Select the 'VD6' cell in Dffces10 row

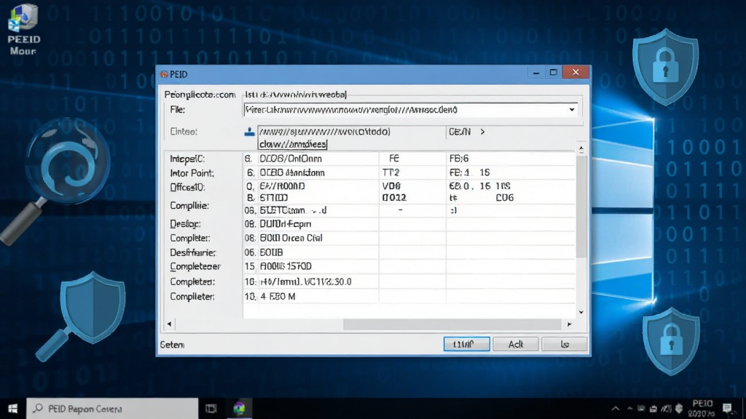(x=391, y=185)
